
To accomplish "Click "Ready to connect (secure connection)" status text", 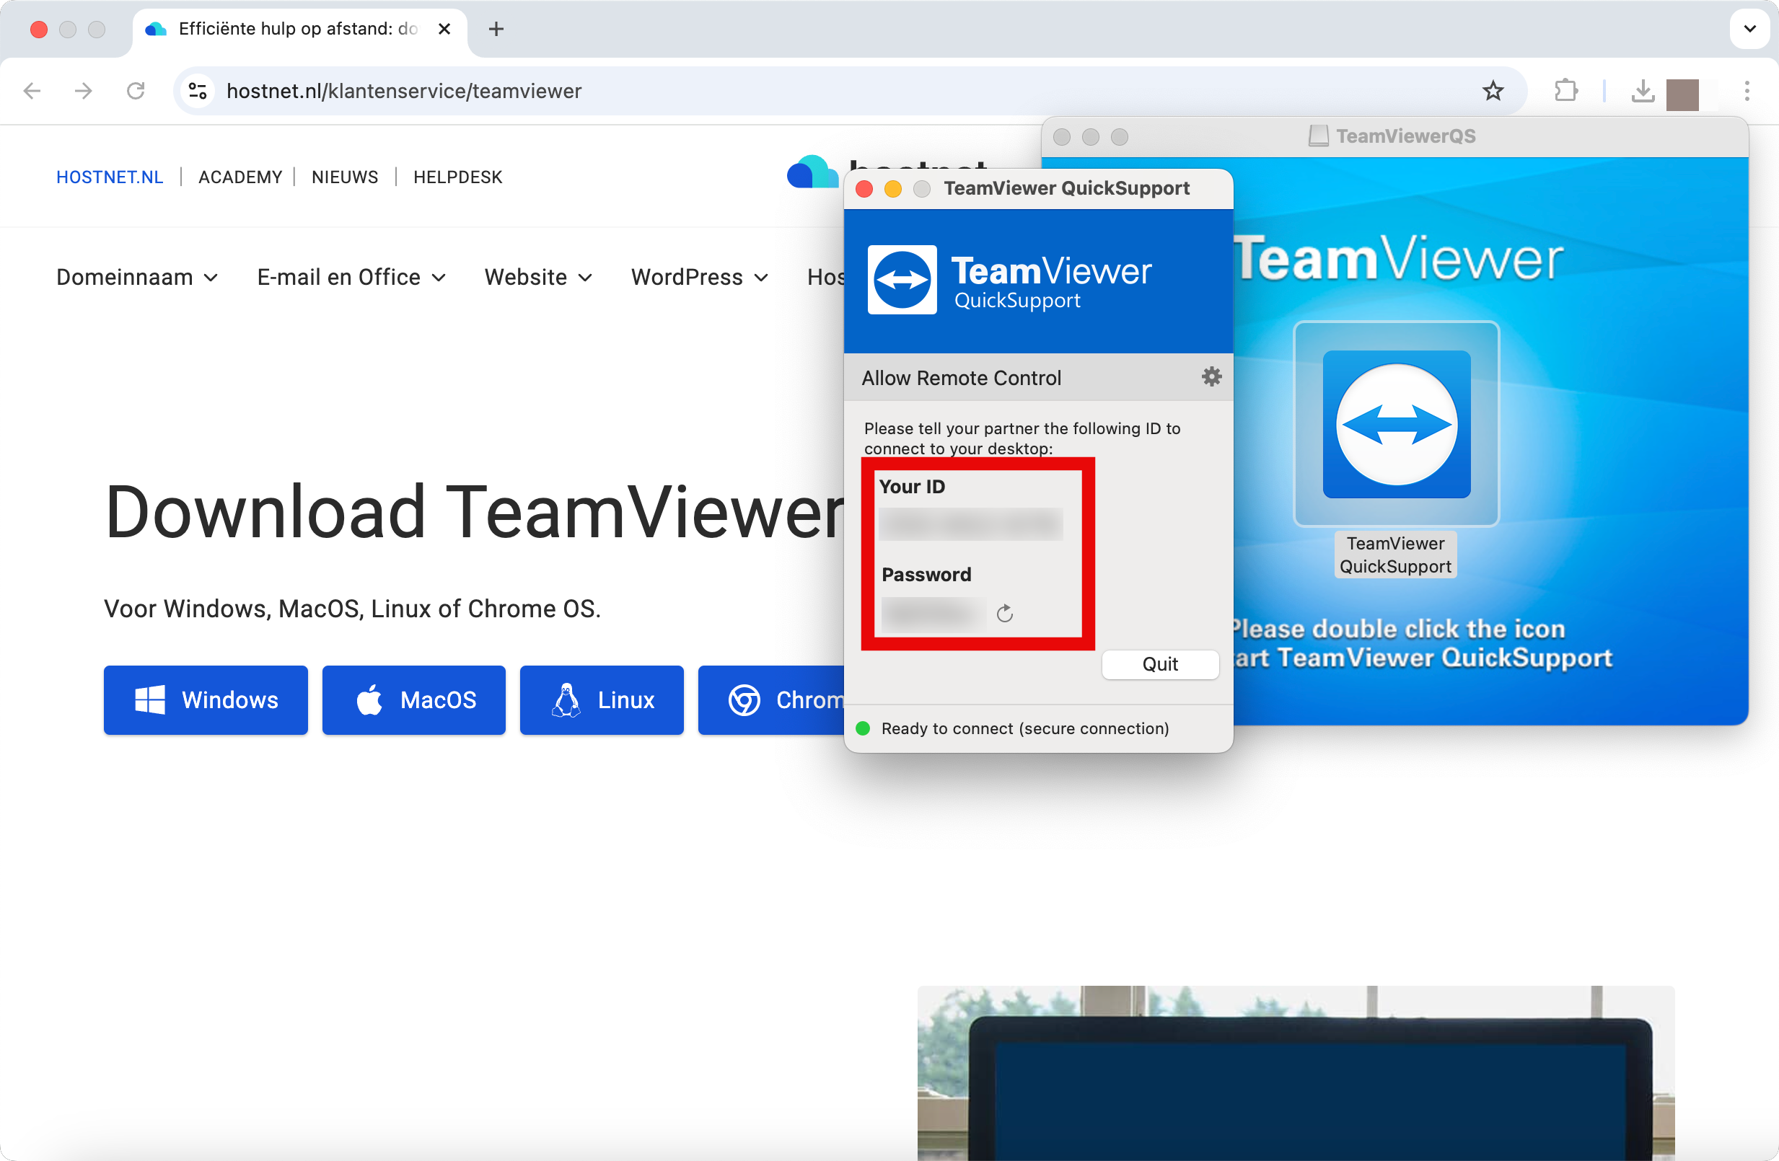I will pyautogui.click(x=1025, y=728).
